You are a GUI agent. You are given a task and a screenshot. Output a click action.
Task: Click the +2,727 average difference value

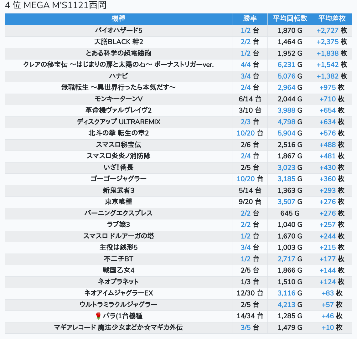tap(327, 30)
